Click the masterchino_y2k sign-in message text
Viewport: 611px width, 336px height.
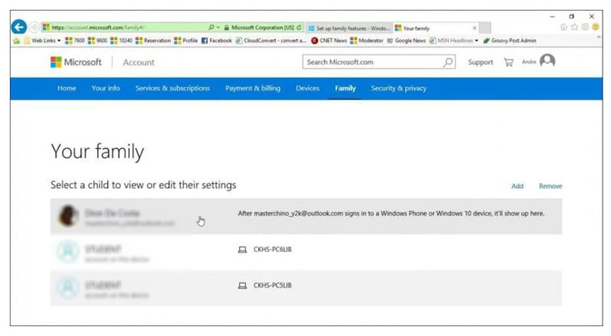coord(391,214)
